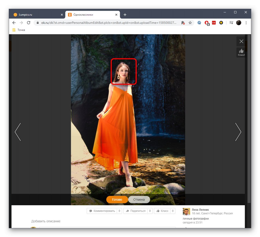Open a new browser tab
Viewport: 260px width, 237px height.
tap(125, 15)
